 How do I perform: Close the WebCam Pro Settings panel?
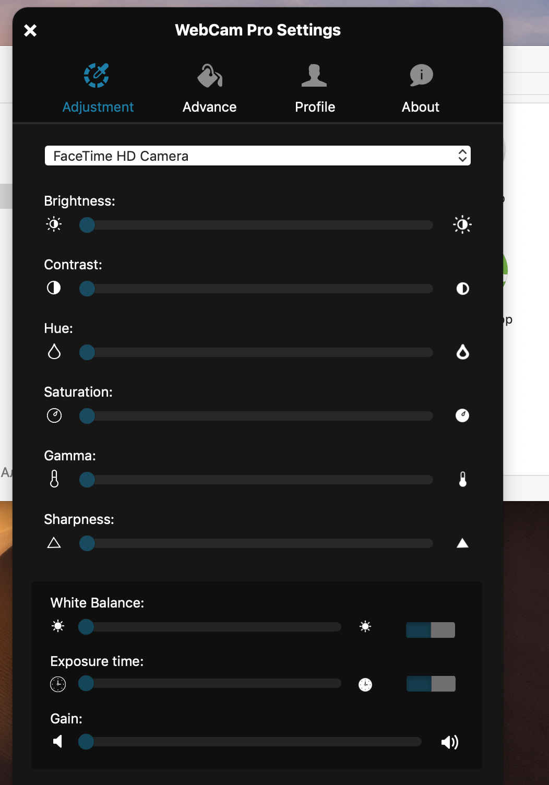tap(30, 30)
